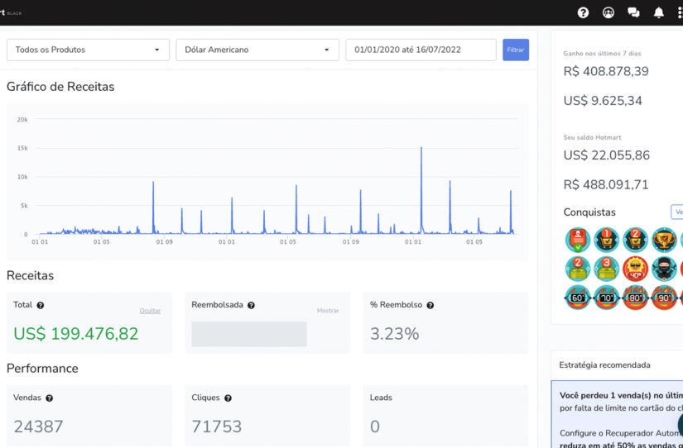683x448 pixels.
Task: Click help icon next to Vendas
Action: coord(49,398)
